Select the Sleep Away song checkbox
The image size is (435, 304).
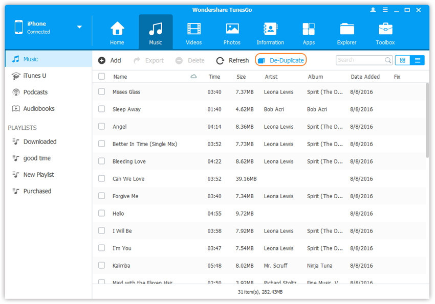[x=102, y=109]
